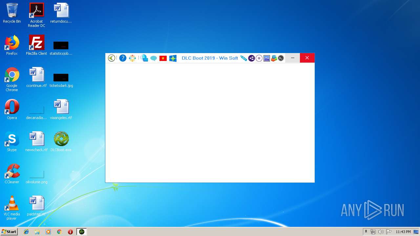Open Action Center flag tray icon
Image resolution: width=420 pixels, height=236 pixels.
(x=389, y=232)
